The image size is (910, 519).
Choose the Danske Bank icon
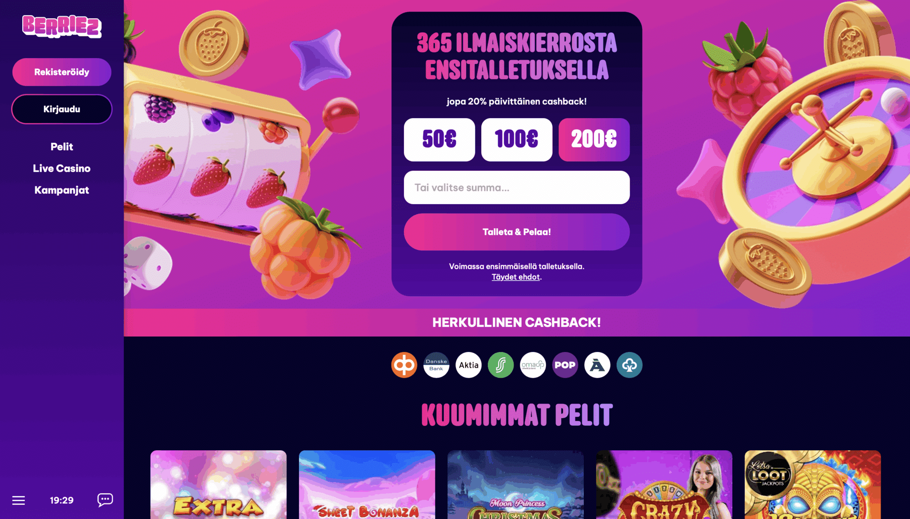[x=436, y=365]
